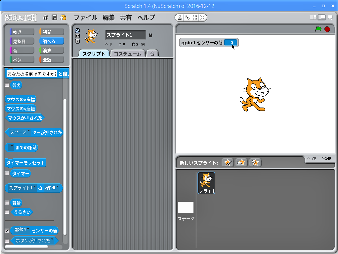The height and width of the screenshot is (254, 338).
Task: Click the green flag to start
Action: 318,29
